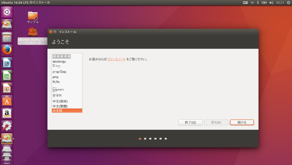The height and width of the screenshot is (165, 292).
Task: Close the インストール window
Action: [x=51, y=32]
